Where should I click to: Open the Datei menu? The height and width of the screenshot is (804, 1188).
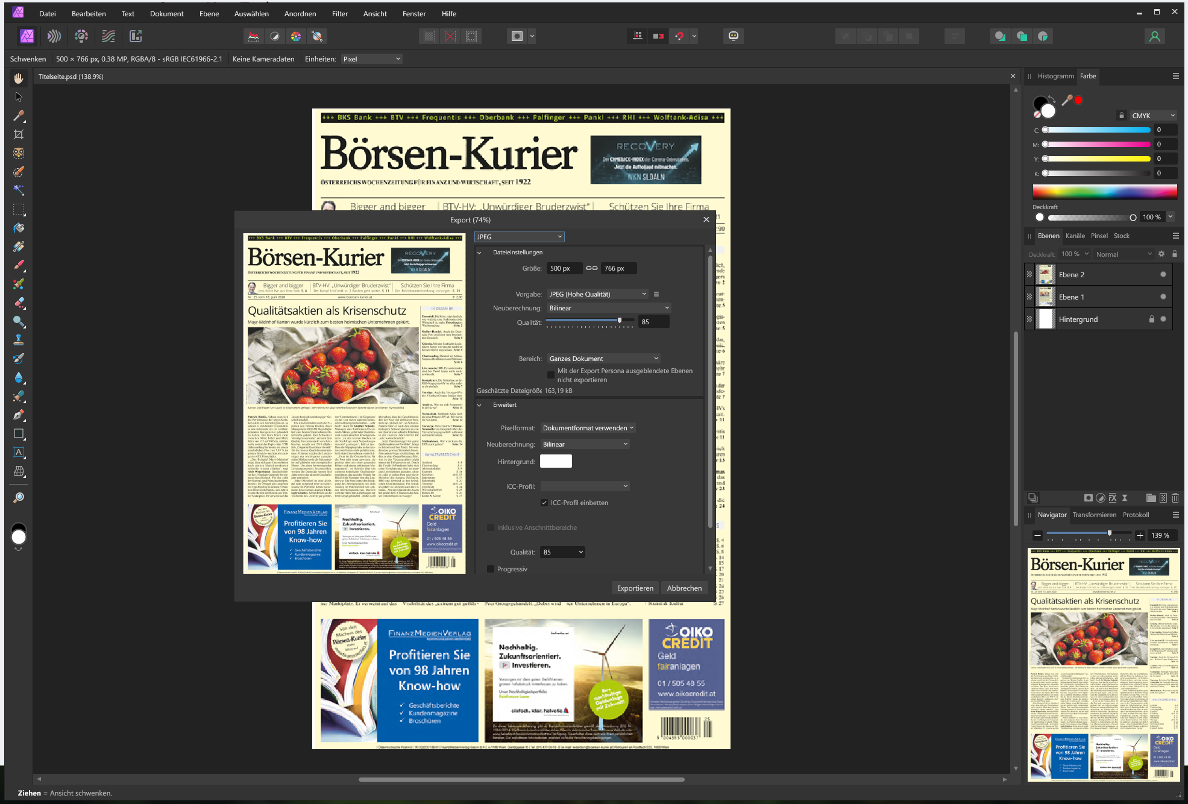(48, 13)
